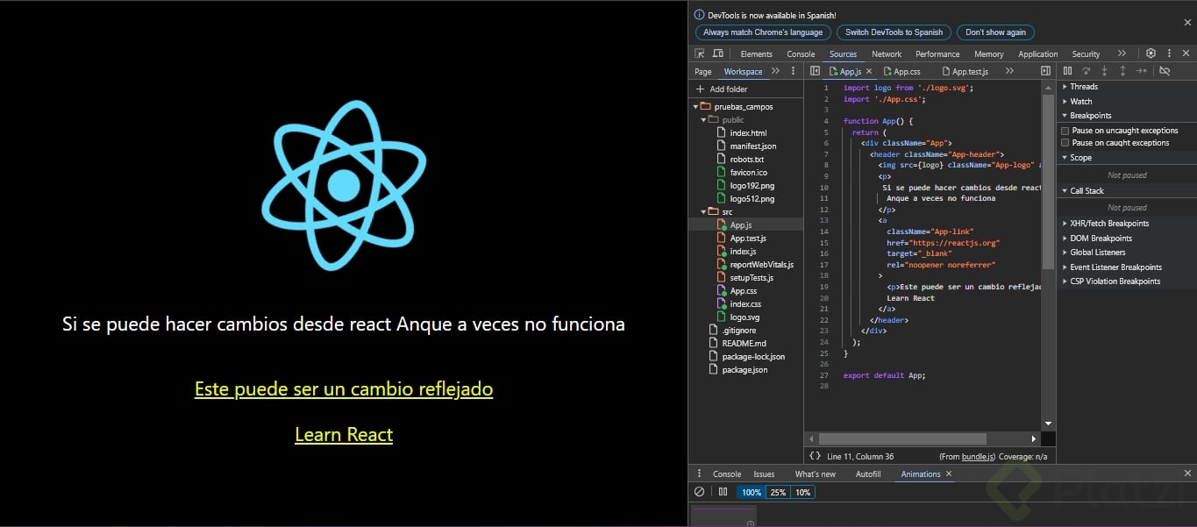1197x527 pixels.
Task: Open the Performance panel
Action: tap(937, 54)
